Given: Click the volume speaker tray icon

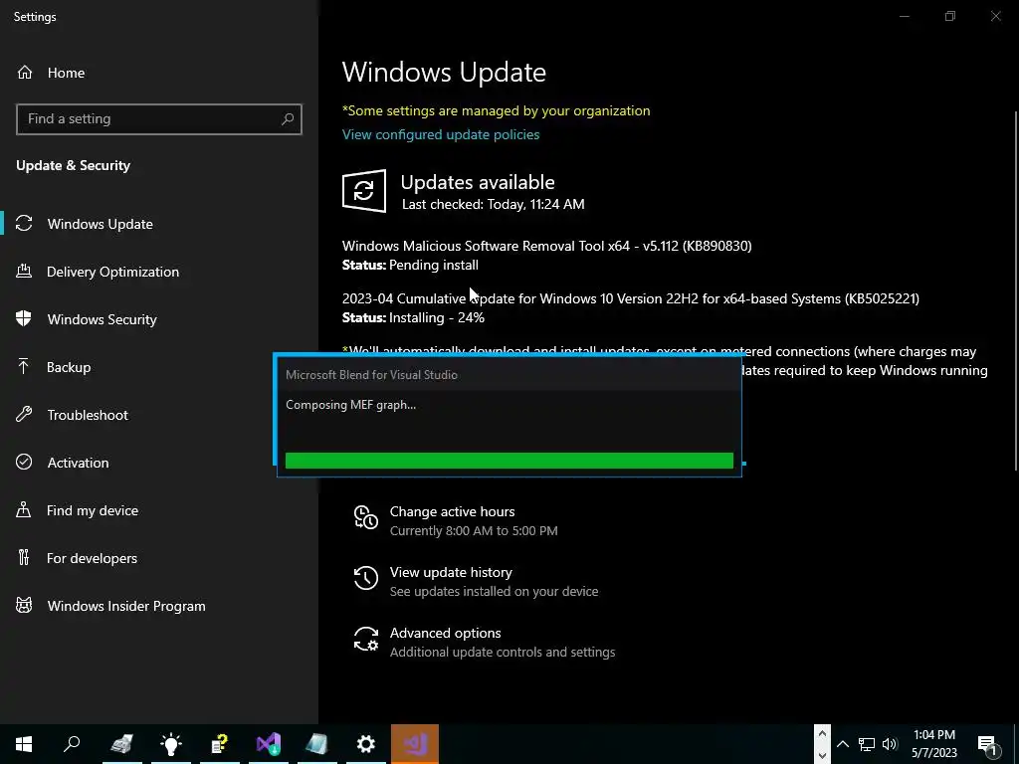Looking at the screenshot, I should 890,744.
